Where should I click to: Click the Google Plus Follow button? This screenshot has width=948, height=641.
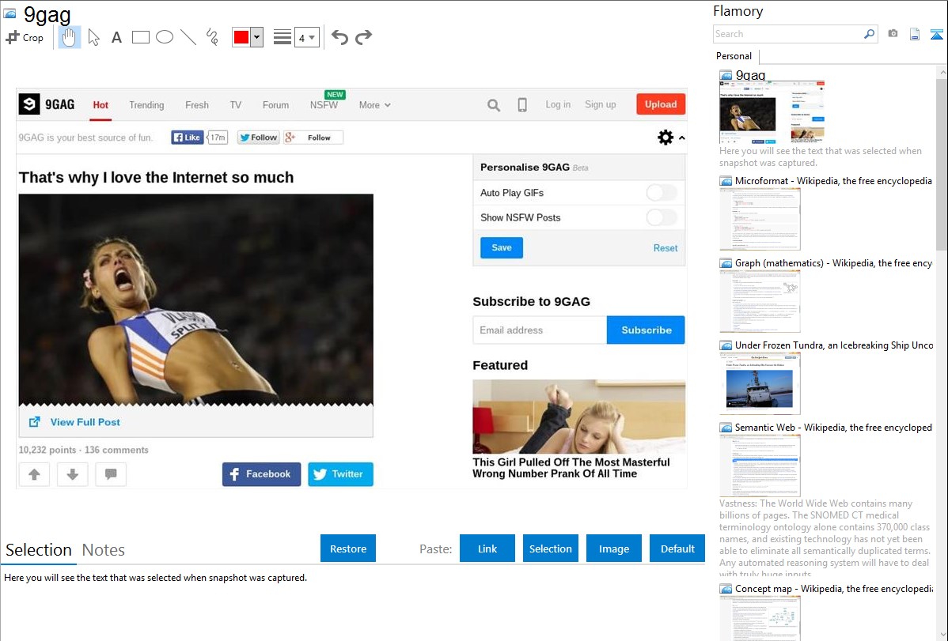[x=313, y=138]
